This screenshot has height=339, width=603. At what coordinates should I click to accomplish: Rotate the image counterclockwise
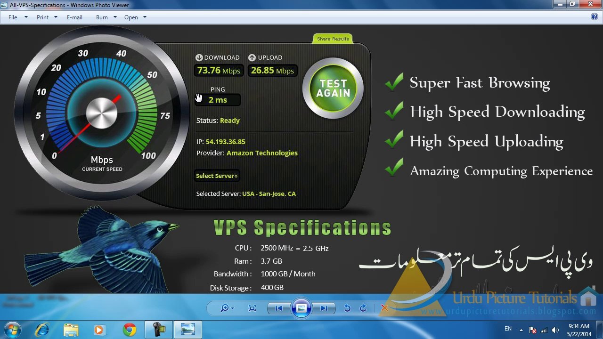[347, 308]
